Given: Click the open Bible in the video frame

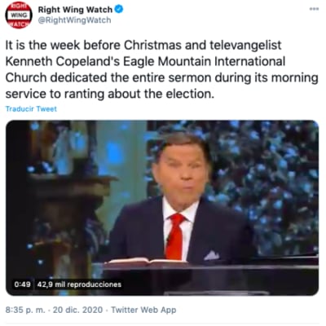Looking at the screenshot, I should point(147,262).
